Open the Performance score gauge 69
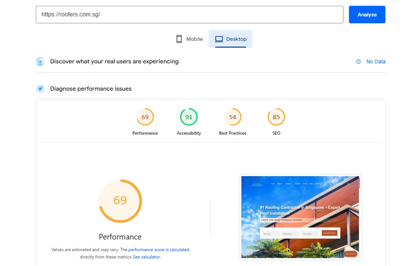The image size is (419, 266). click(x=145, y=117)
